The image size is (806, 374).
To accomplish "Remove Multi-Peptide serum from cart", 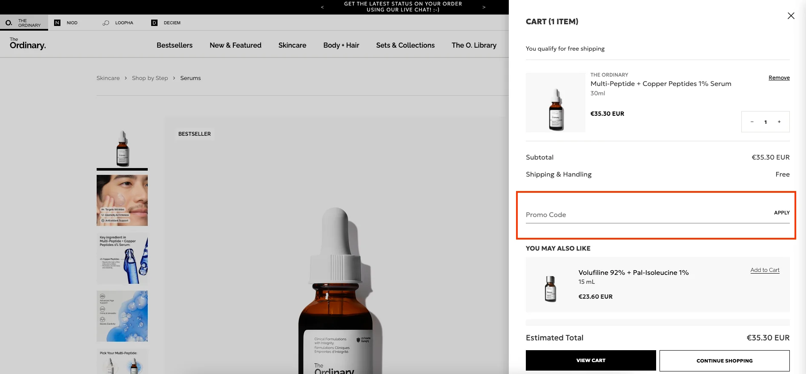I will [x=779, y=77].
